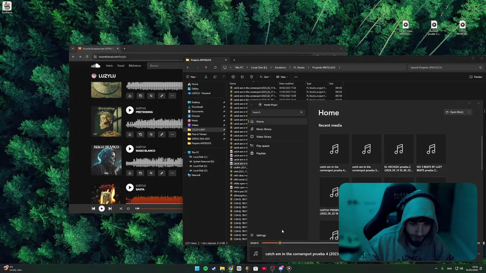Expand LUZYLU - Personal in Explorer sidebar

pos(186,93)
